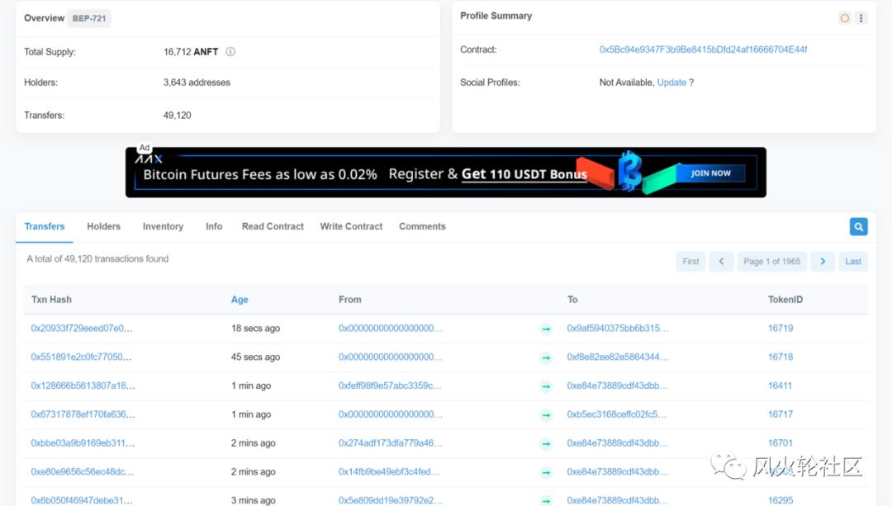Open the three-dot menu in Profile Summary
This screenshot has height=506, width=892.
click(x=861, y=18)
